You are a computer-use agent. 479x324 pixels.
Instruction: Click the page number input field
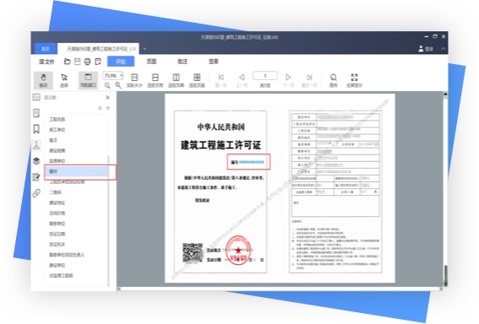point(265,76)
